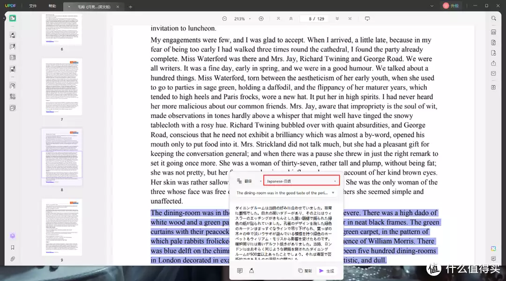The width and height of the screenshot is (506, 281).
Task: Minimize the UPDF window
Action: point(475,6)
